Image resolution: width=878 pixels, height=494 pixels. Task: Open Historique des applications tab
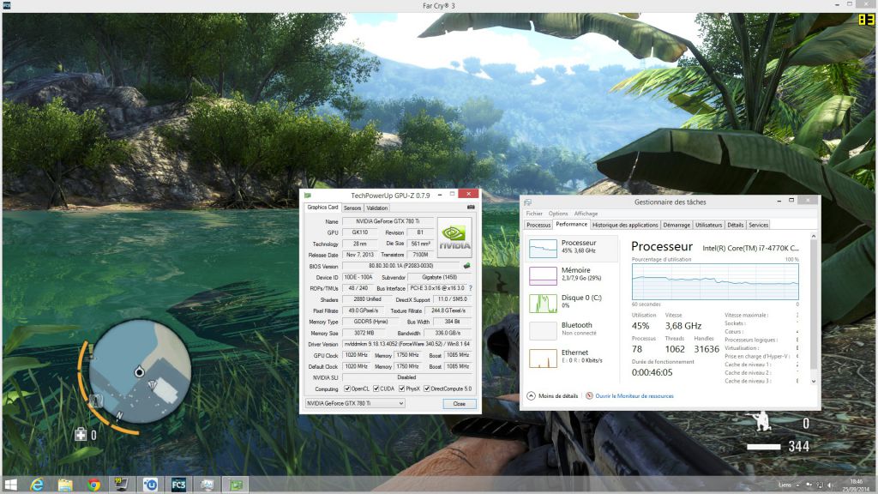[625, 226]
